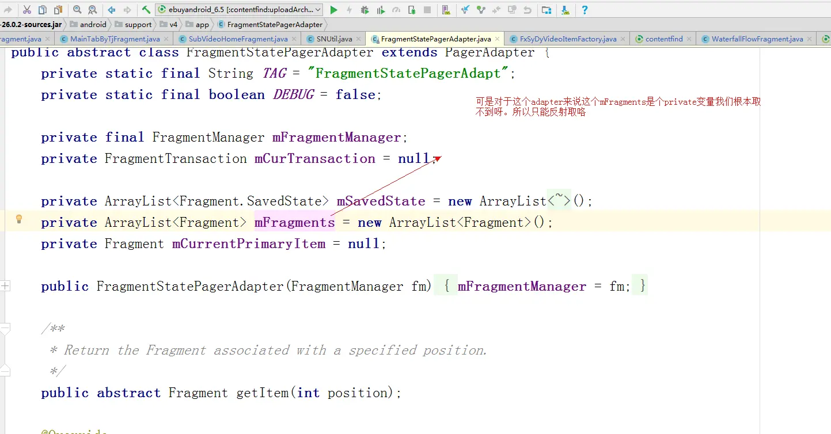The image size is (831, 434).
Task: Click PagerAdapter in class declaration
Action: [x=490, y=52]
